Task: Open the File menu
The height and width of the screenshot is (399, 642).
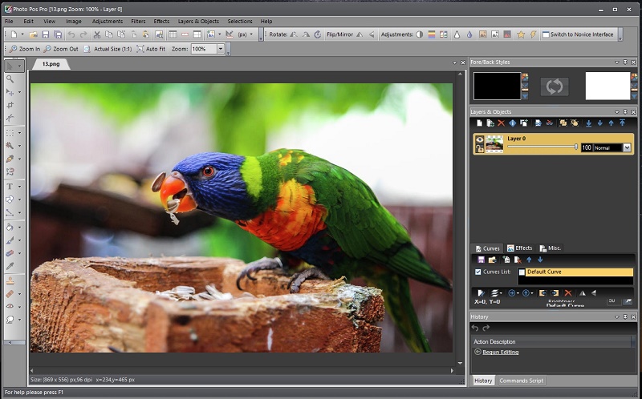Action: coord(9,22)
